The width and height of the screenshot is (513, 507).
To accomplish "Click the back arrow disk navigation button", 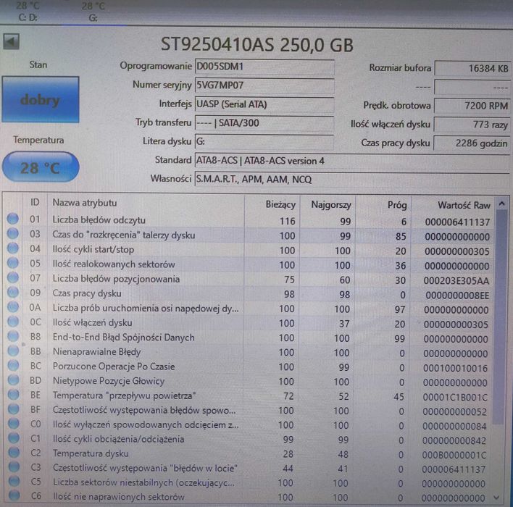I will [x=12, y=41].
